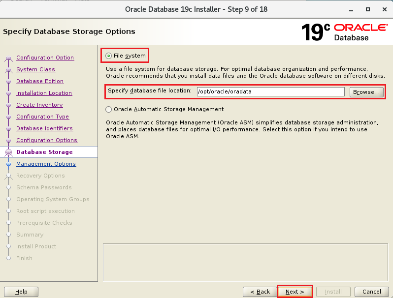The height and width of the screenshot is (298, 393).
Task: Click the 'Specify Database Storage Options' heading
Action: pos(69,31)
